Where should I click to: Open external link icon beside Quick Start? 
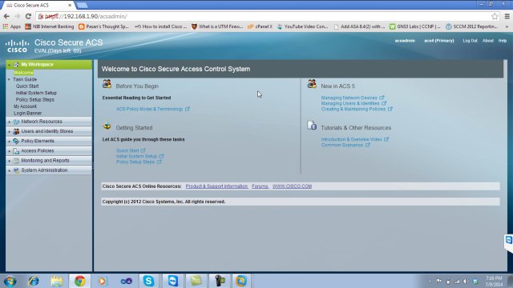coord(143,150)
